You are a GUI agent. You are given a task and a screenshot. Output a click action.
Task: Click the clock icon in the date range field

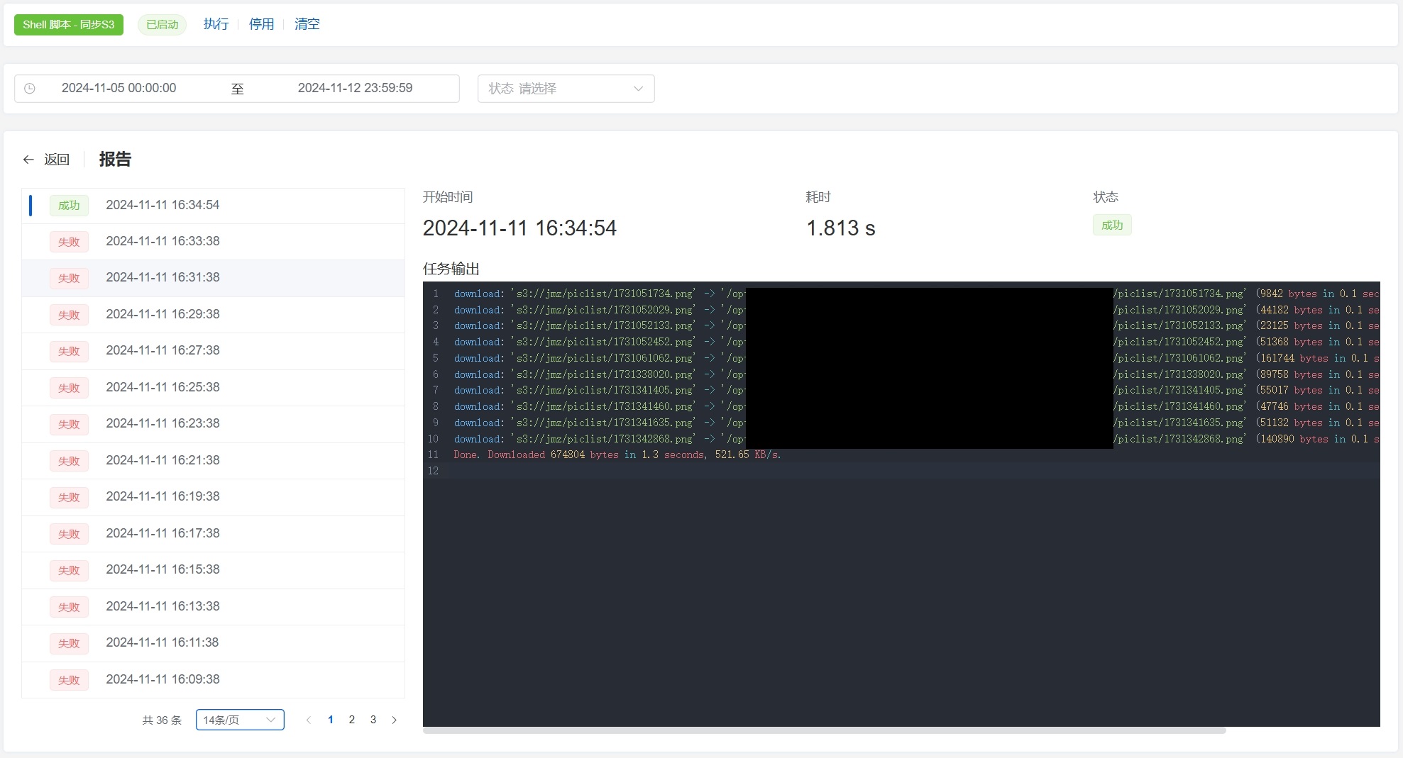(x=30, y=89)
